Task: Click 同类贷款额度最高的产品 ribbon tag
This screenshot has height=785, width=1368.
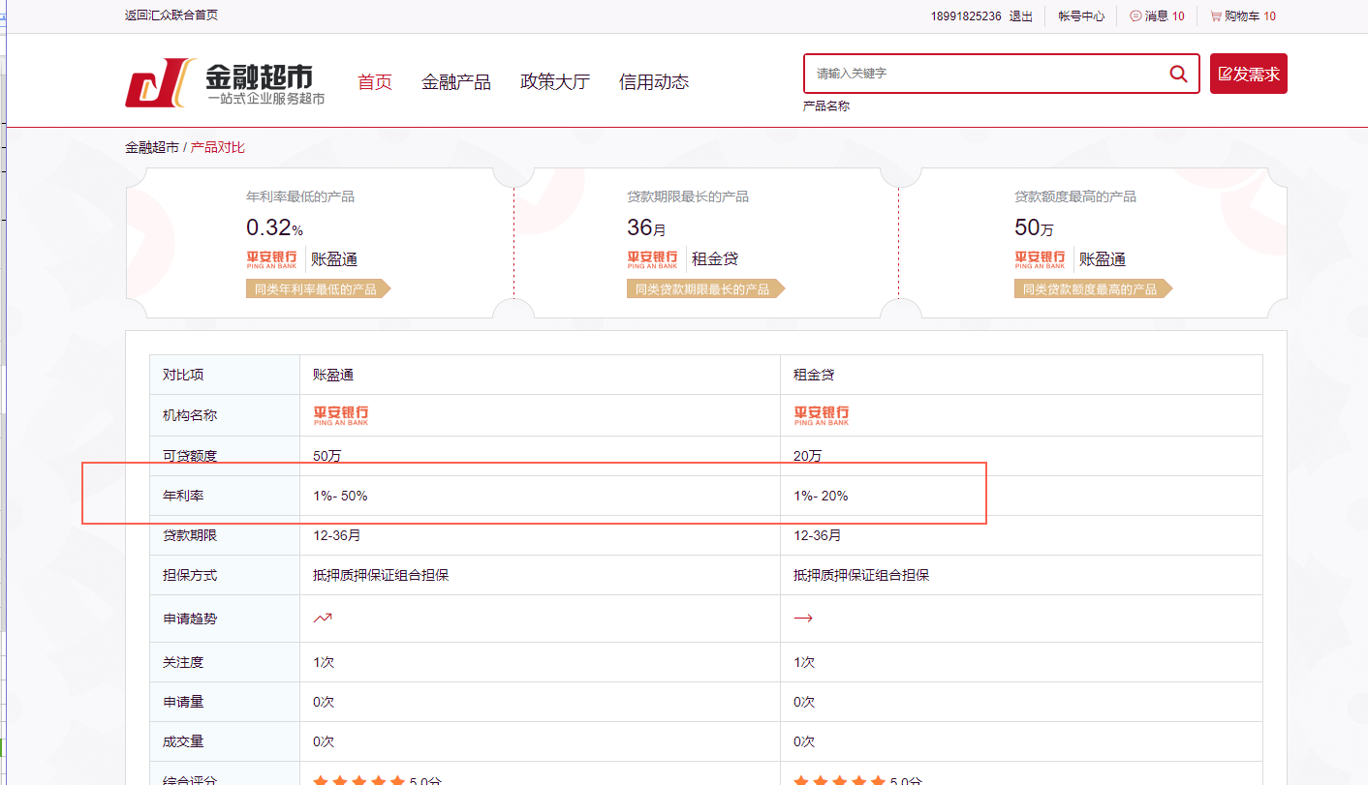Action: click(x=1094, y=289)
